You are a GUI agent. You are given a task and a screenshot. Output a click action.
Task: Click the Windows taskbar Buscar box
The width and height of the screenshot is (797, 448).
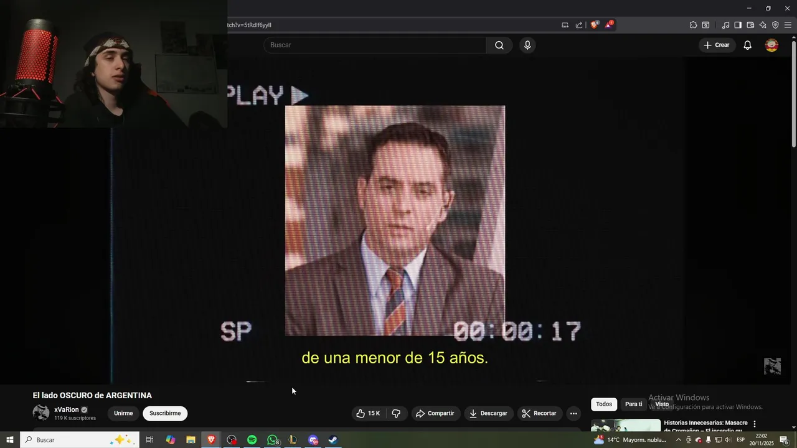click(80, 440)
